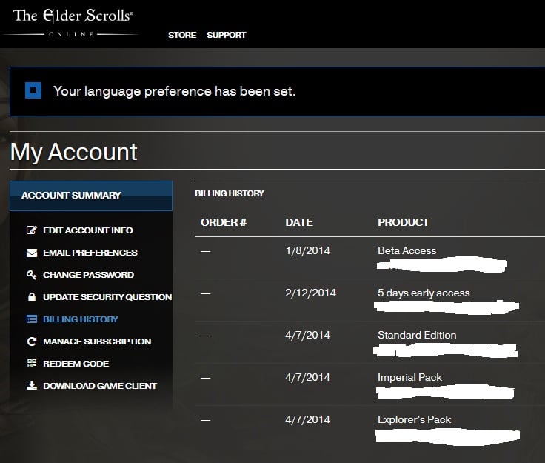
Task: Open MANAGE SUBSCRIPTION link
Action: click(x=97, y=342)
